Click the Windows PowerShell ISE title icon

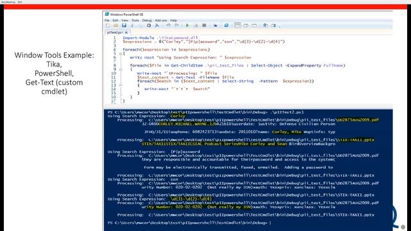point(107,14)
